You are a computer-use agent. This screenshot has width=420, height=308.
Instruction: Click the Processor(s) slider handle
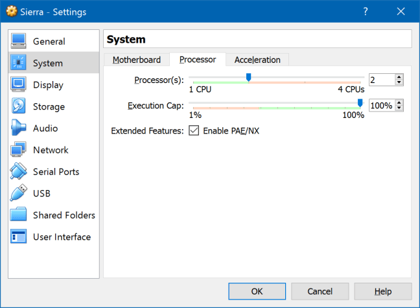[x=248, y=77]
